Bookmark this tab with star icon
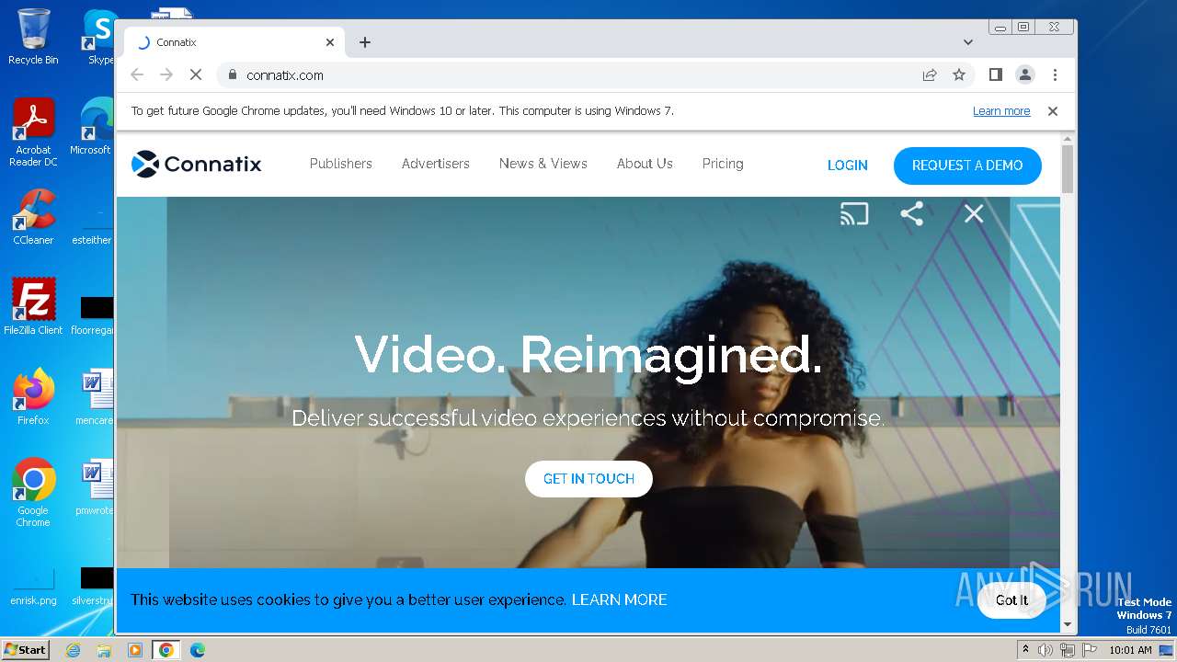 [x=959, y=75]
